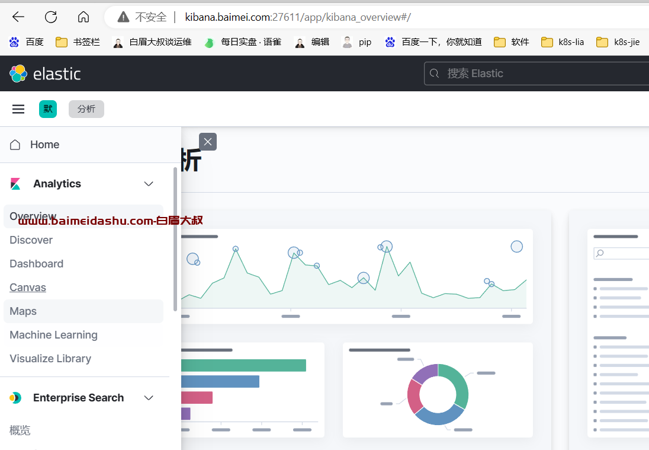This screenshot has height=450, width=649.
Task: Collapse the Analytics section chevron
Action: (x=149, y=184)
